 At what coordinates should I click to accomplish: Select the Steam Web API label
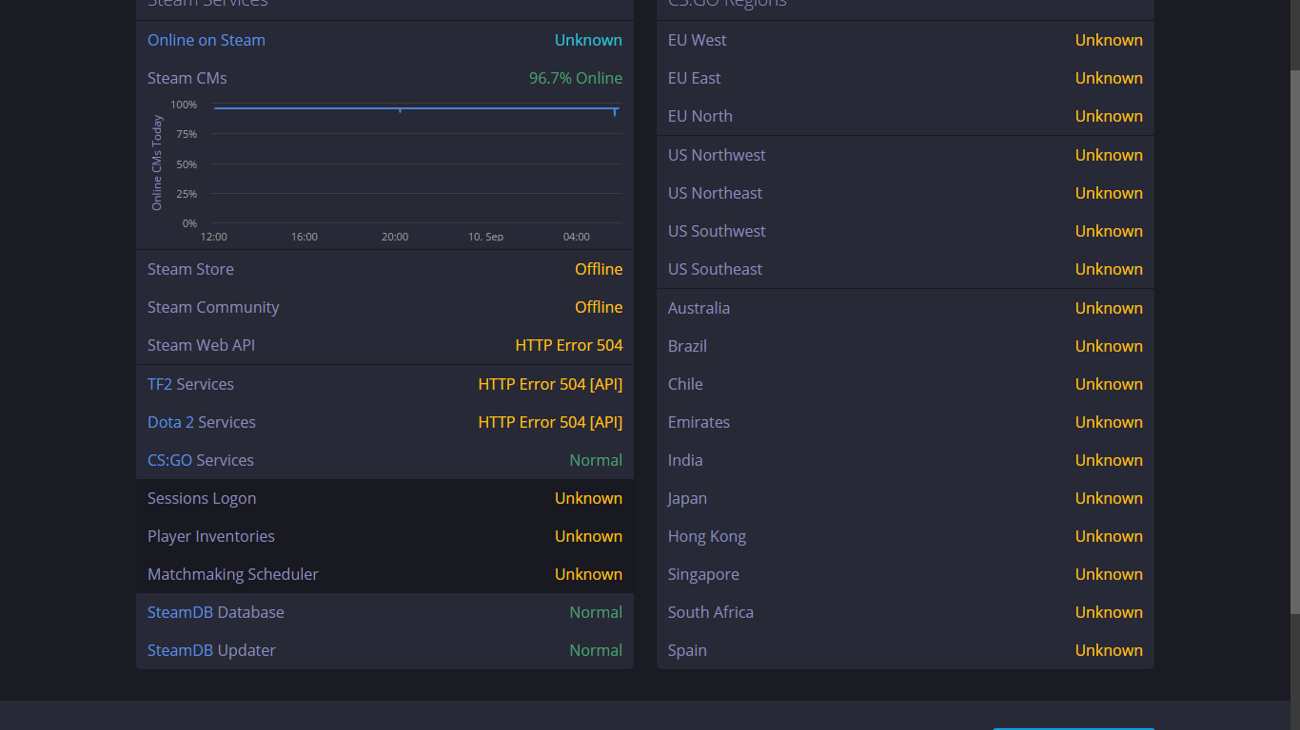pyautogui.click(x=202, y=345)
